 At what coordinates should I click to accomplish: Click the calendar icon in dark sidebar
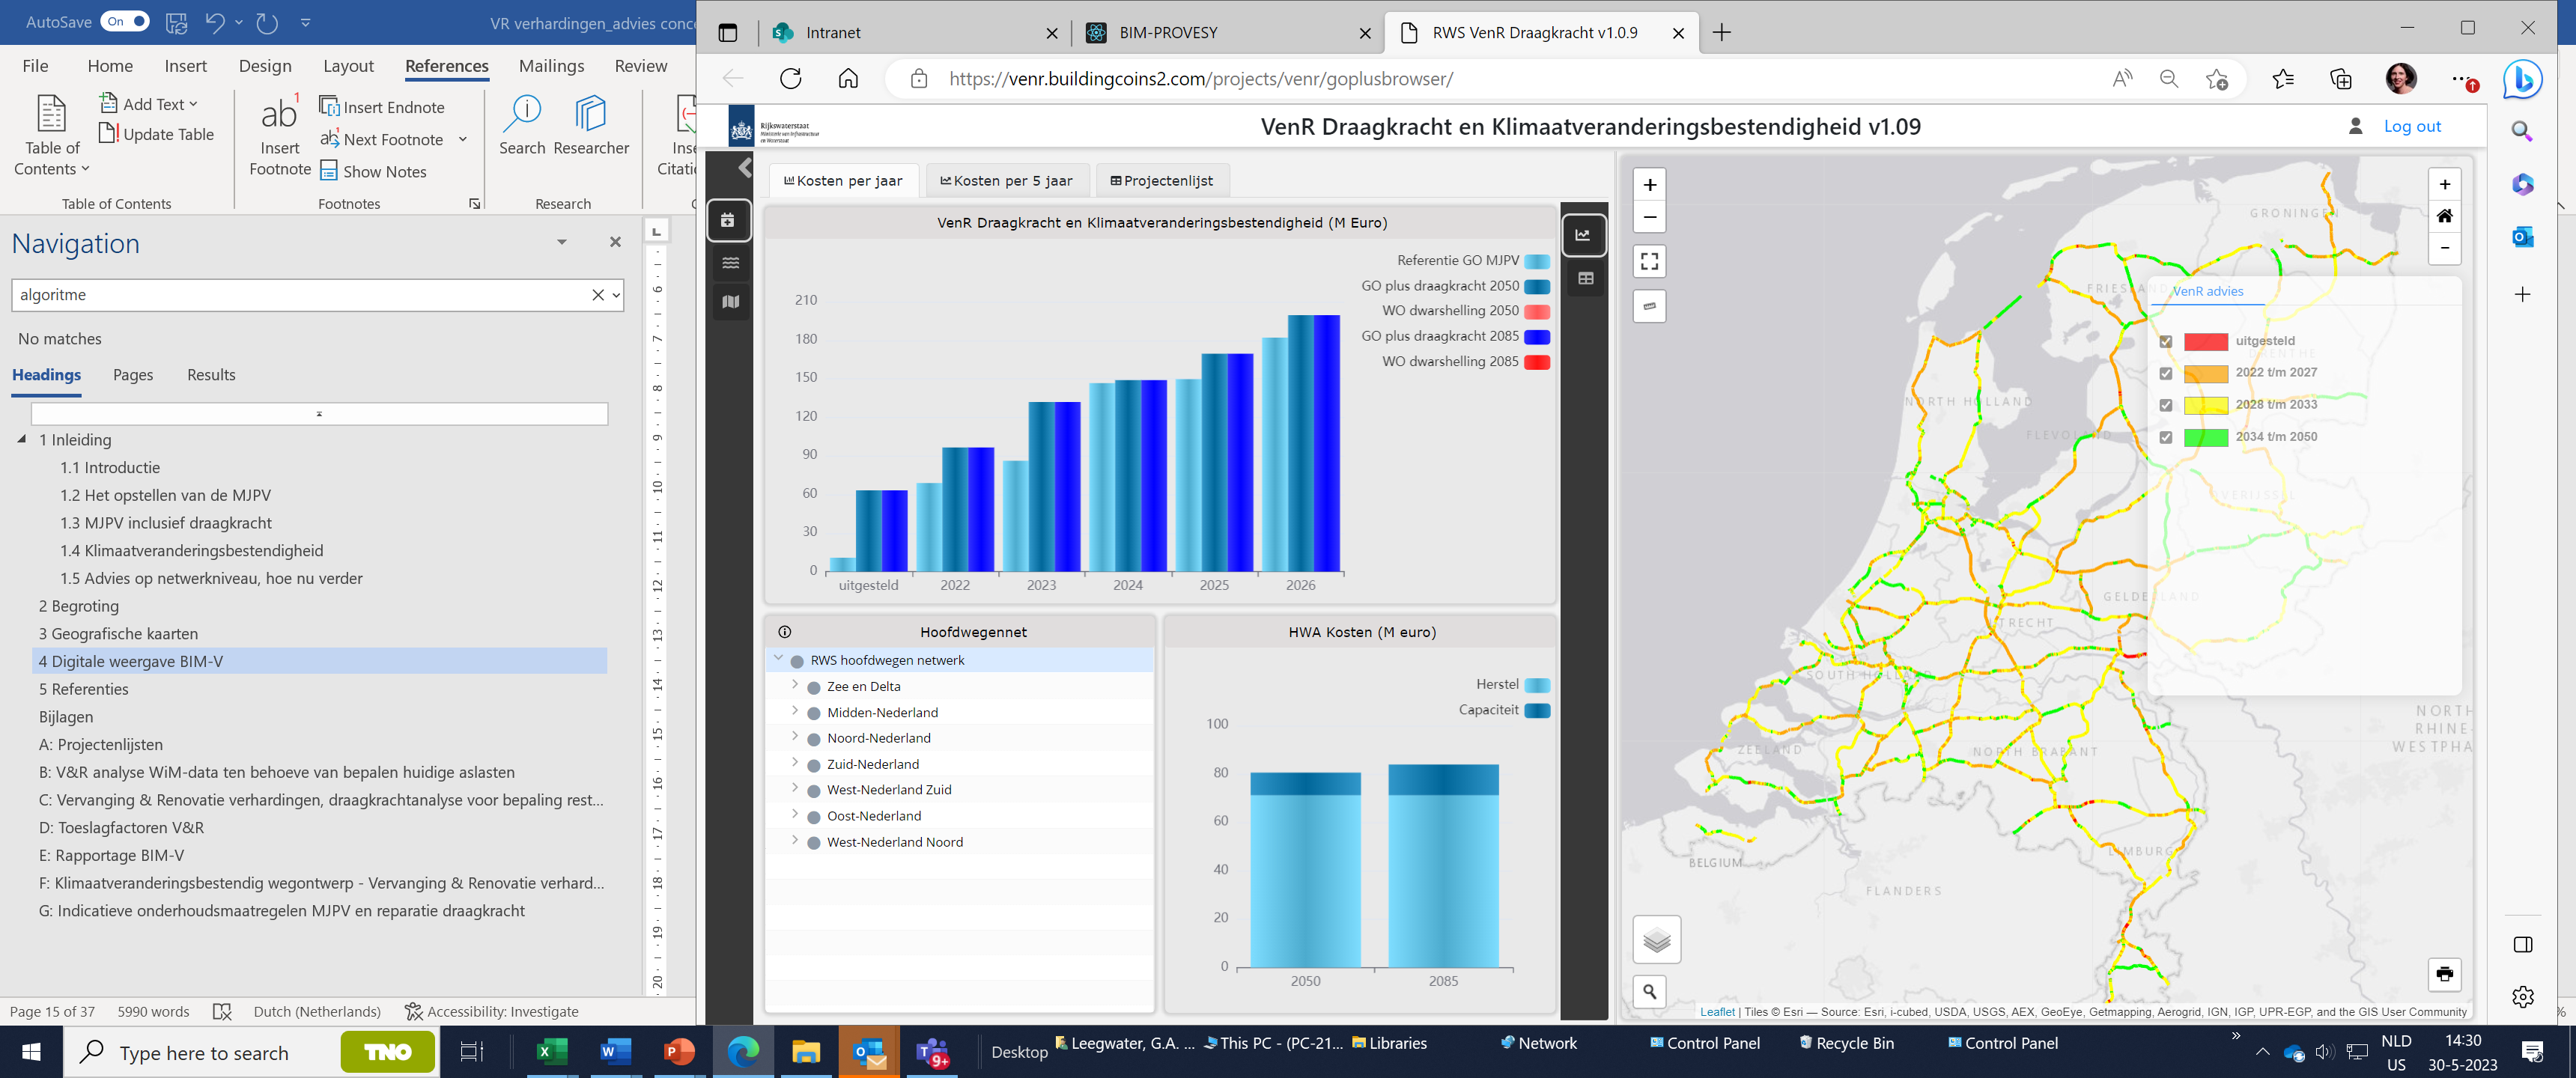728,220
